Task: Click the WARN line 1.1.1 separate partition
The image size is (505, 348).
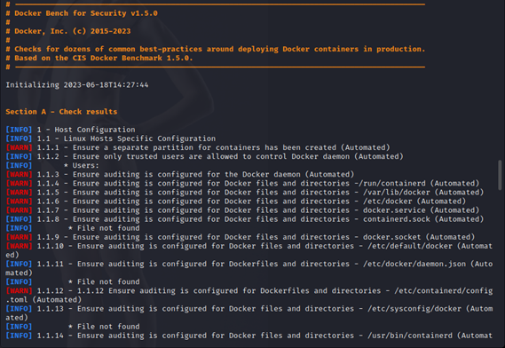Action: point(198,147)
